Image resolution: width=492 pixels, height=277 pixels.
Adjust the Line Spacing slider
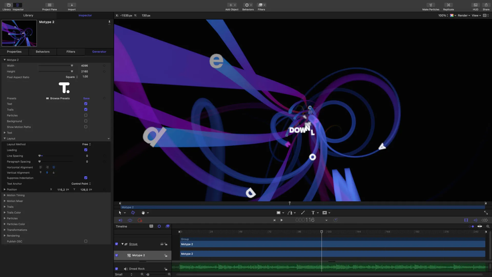tap(40, 156)
